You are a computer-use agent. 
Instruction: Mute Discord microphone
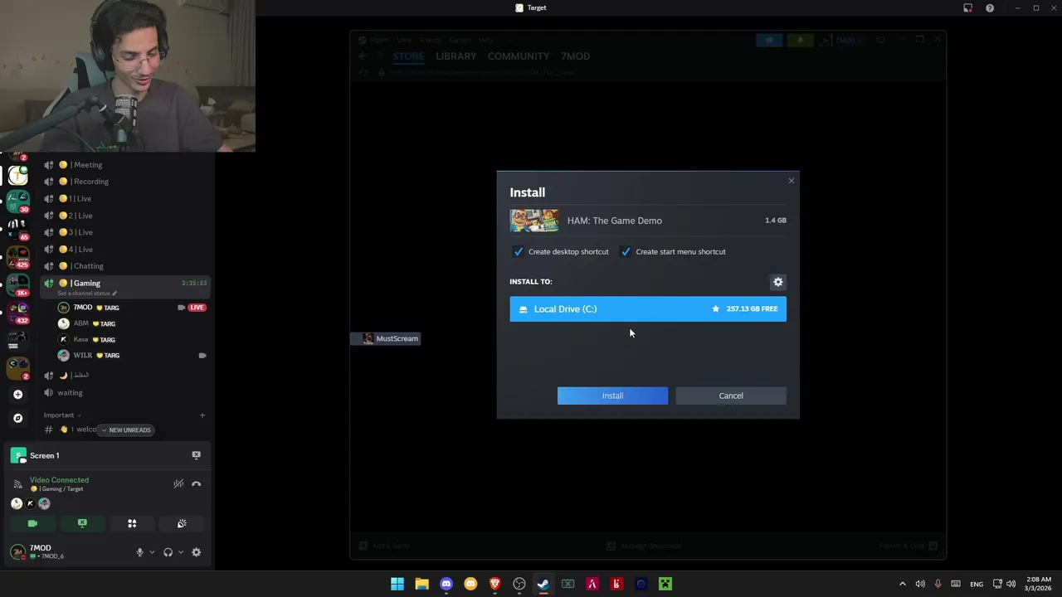139,552
